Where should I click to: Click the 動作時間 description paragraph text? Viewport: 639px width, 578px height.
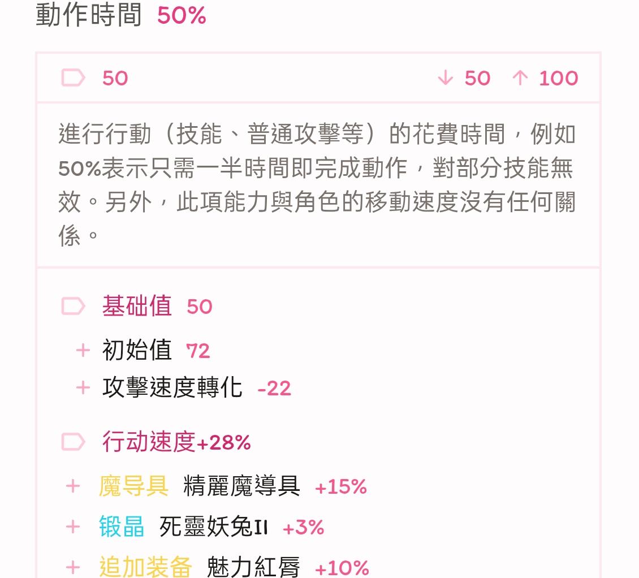317,184
